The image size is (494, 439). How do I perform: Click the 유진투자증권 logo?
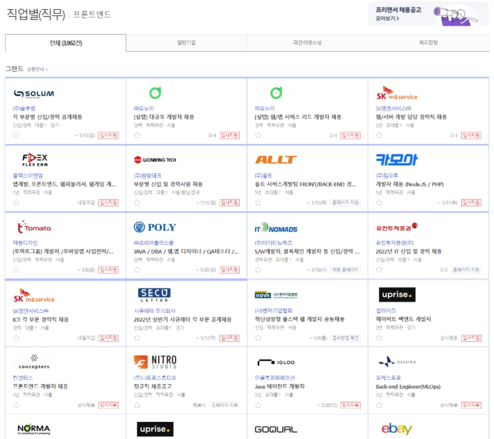[397, 227]
